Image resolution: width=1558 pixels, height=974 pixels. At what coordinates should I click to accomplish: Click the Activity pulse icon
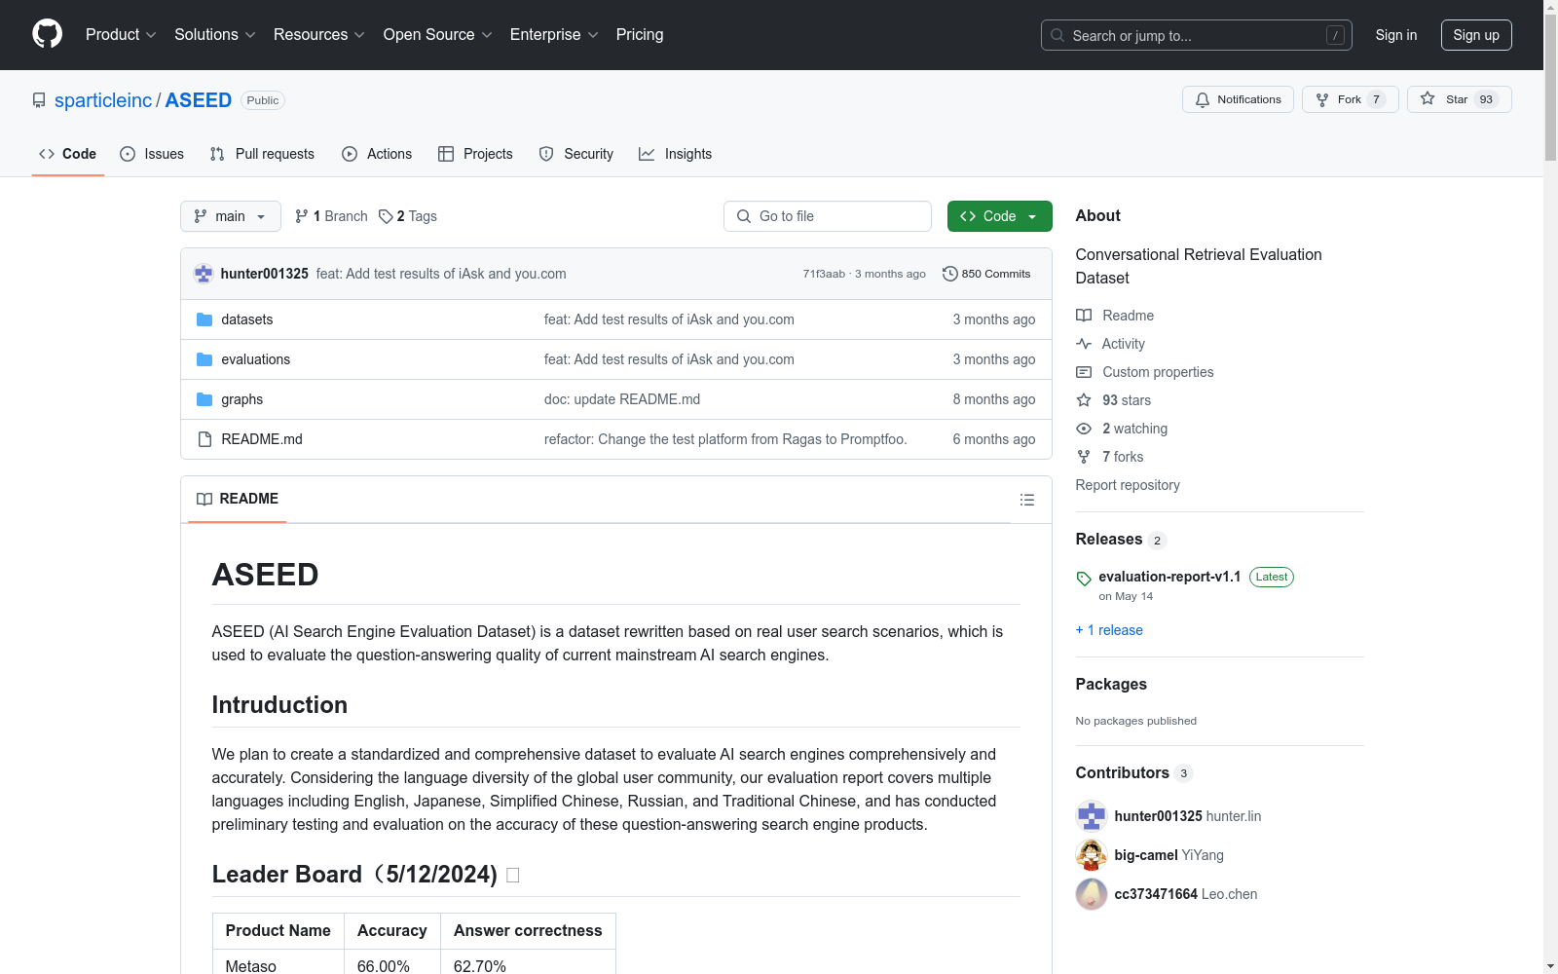coord(1084,344)
